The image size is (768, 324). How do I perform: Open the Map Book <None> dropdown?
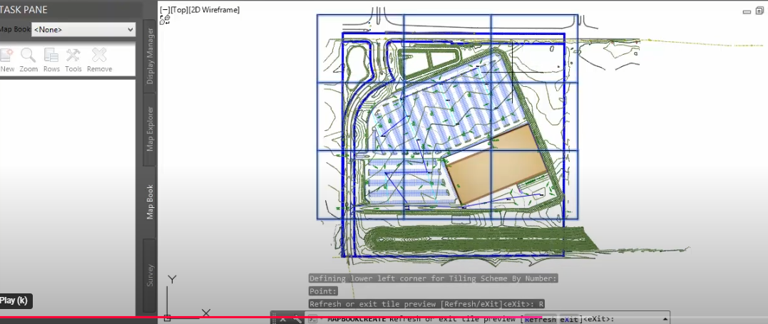point(83,29)
